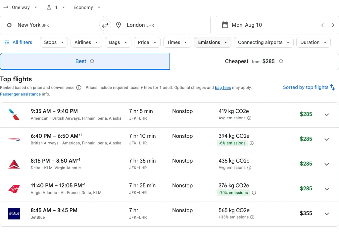Click the All filters sliders icon
Image resolution: width=339 pixels, height=232 pixels.
tap(7, 42)
